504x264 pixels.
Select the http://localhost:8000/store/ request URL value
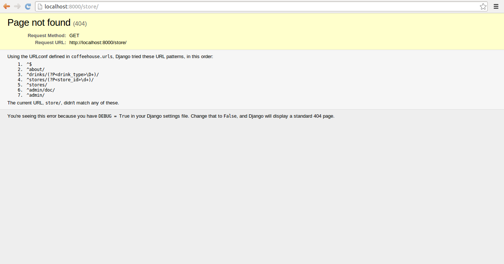tap(98, 43)
